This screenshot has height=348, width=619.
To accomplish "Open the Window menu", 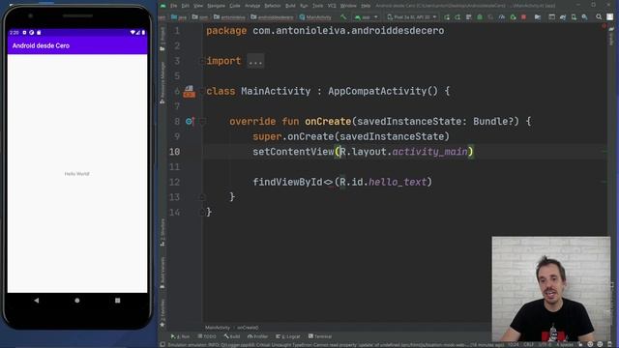I will [348, 6].
